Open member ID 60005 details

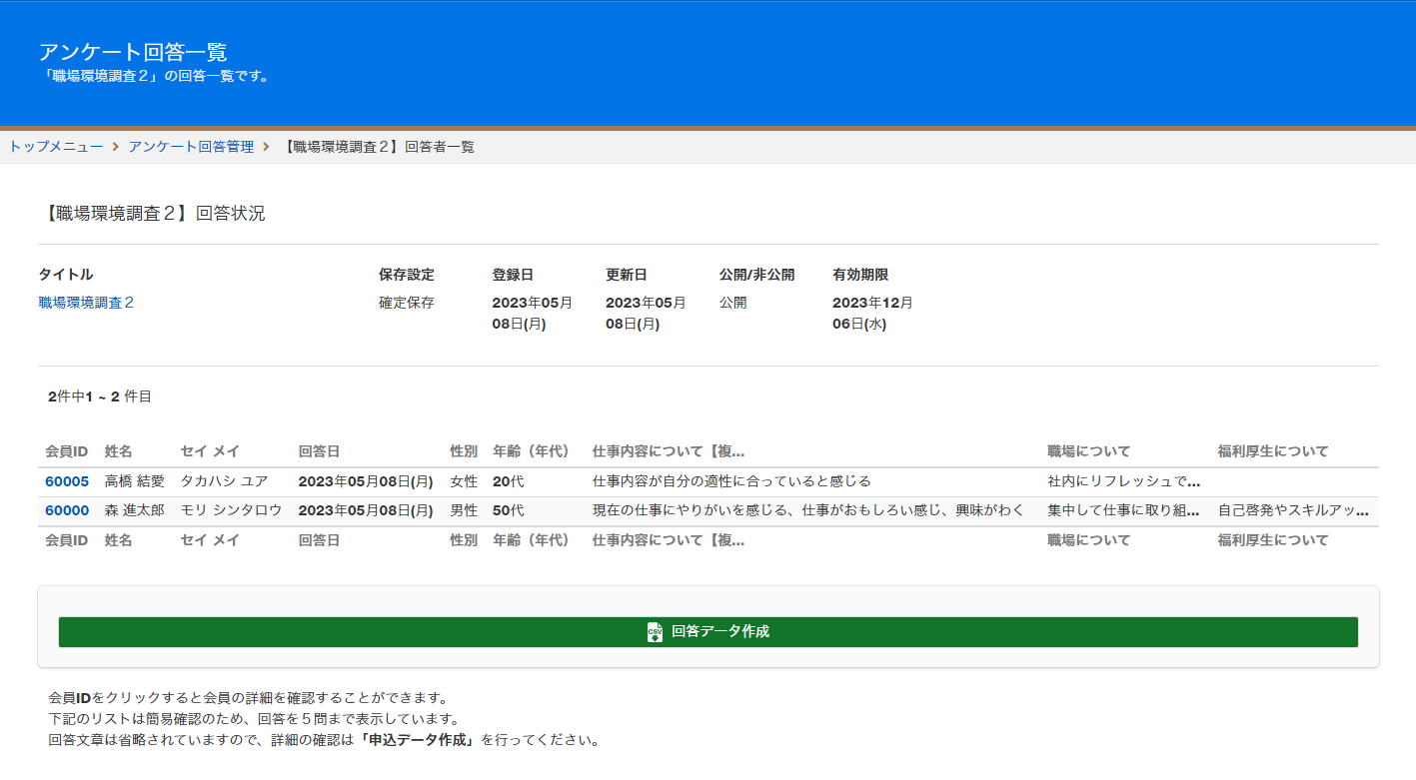point(67,481)
